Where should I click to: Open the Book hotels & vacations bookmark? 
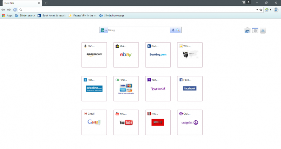pos(52,15)
